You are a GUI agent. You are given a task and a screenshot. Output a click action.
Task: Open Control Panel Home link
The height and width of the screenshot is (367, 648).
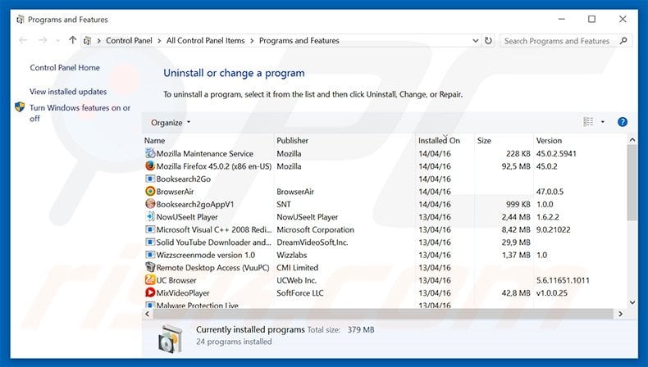pos(65,68)
